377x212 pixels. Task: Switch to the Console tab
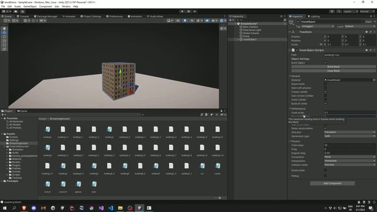(23, 16)
